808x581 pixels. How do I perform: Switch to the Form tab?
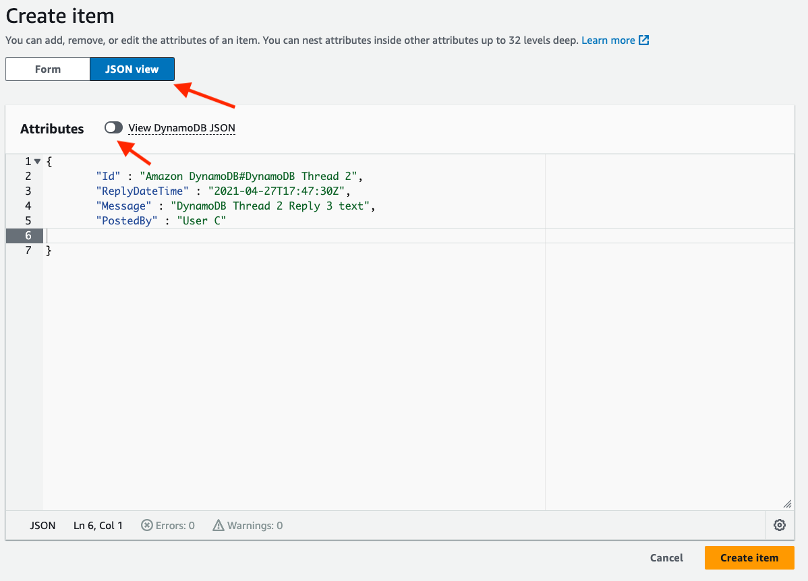(48, 69)
